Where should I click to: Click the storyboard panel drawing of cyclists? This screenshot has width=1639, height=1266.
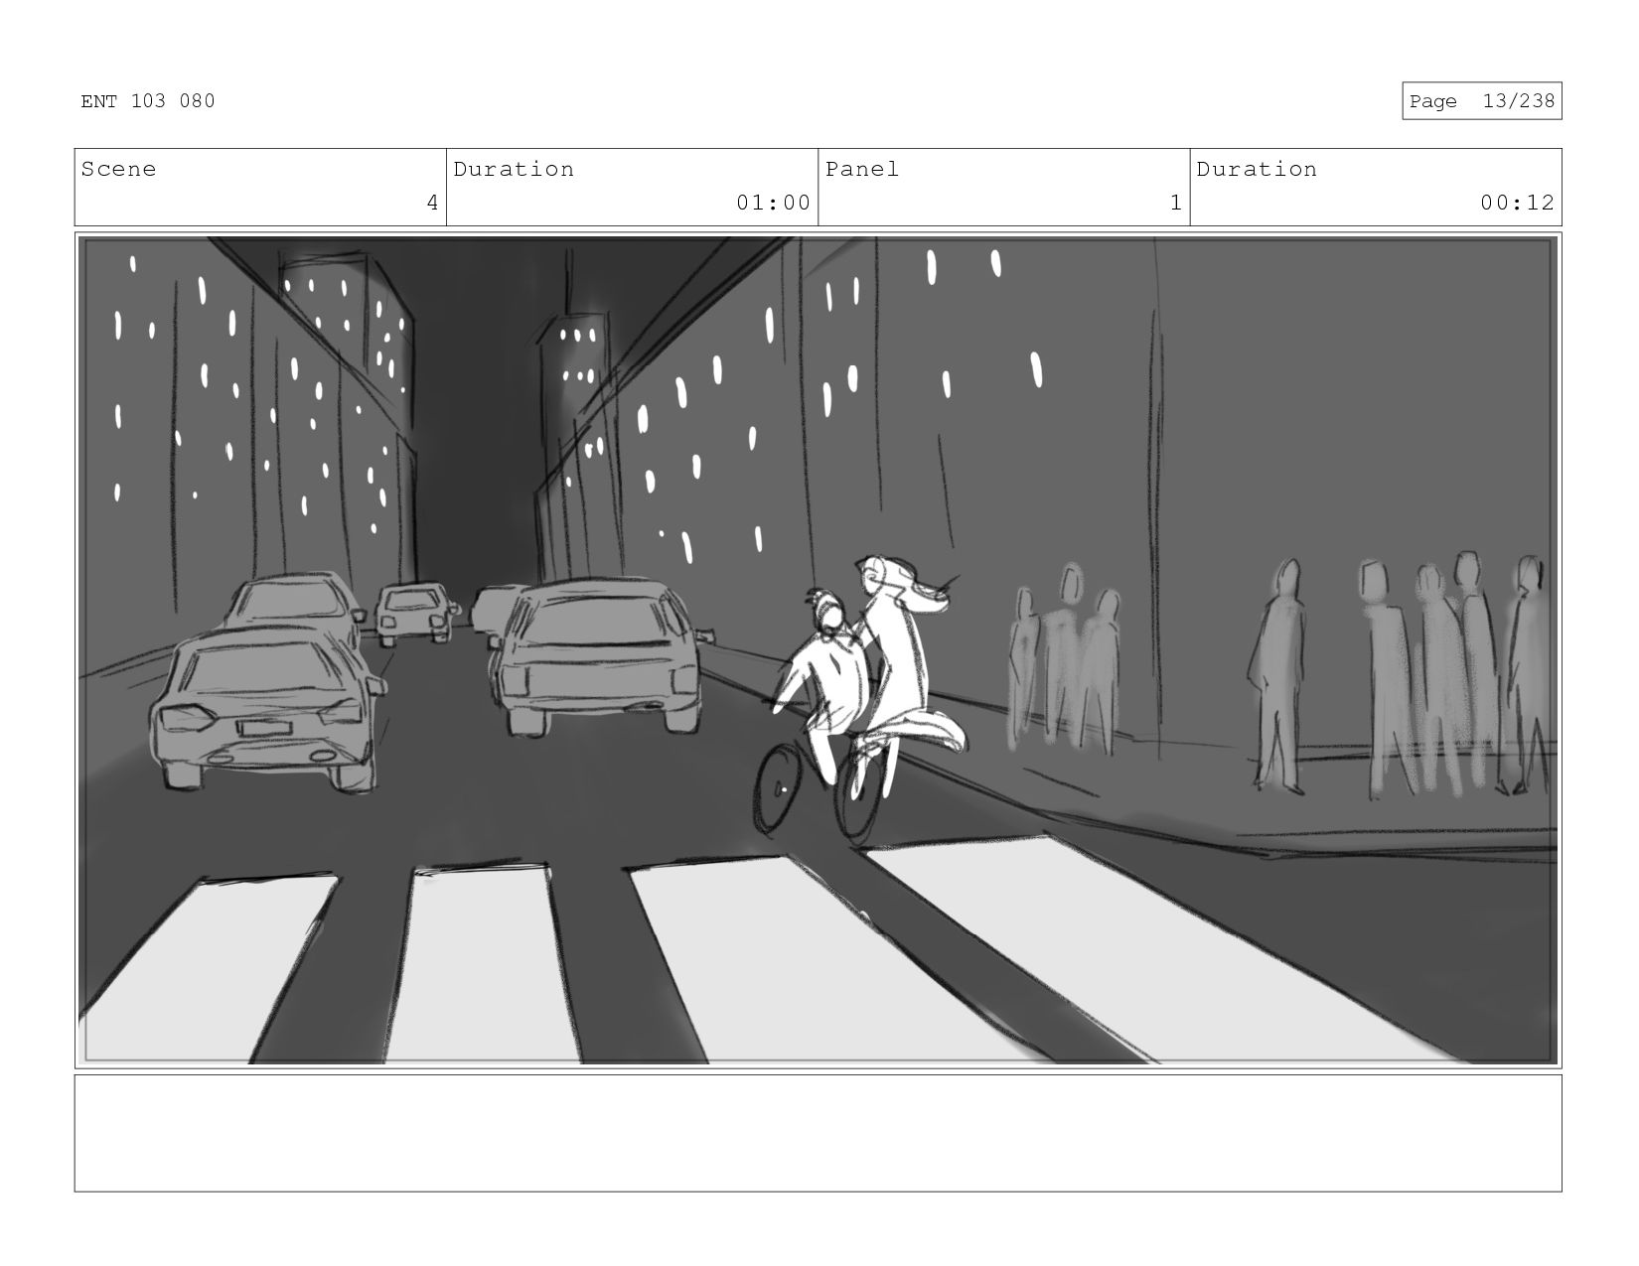818,650
